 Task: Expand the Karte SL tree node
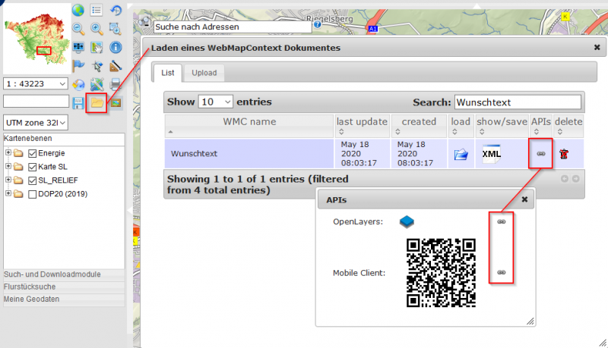pyautogui.click(x=8, y=166)
